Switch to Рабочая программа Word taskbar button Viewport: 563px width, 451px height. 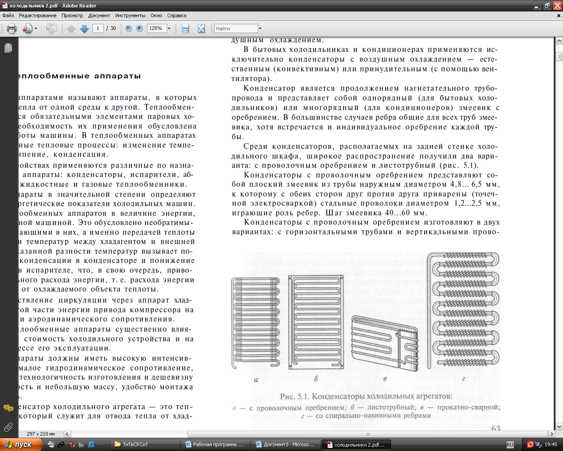pos(216,444)
